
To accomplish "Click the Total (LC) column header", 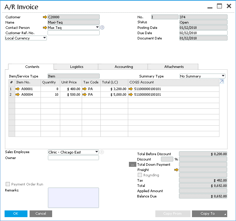I will click(x=114, y=82).
